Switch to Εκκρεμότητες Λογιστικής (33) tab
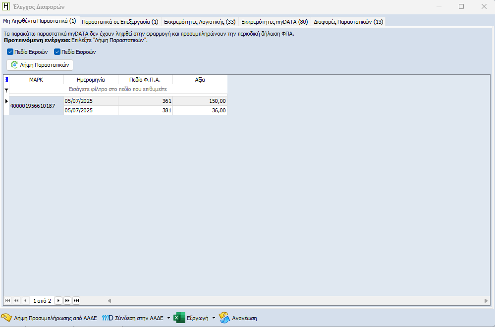This screenshot has width=495, height=327. click(x=200, y=22)
